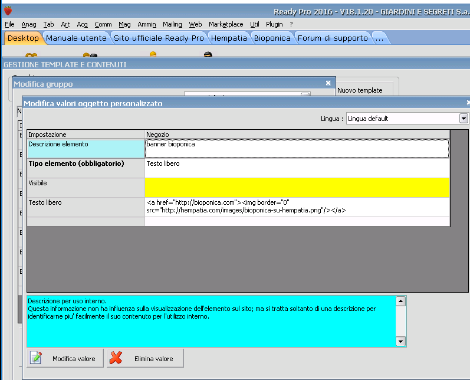Open the Comm menu
The width and height of the screenshot is (470, 380).
click(x=103, y=24)
